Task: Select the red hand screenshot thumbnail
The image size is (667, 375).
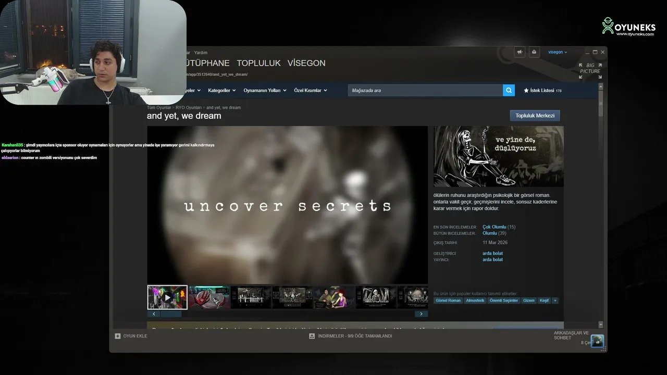Action: [209, 297]
